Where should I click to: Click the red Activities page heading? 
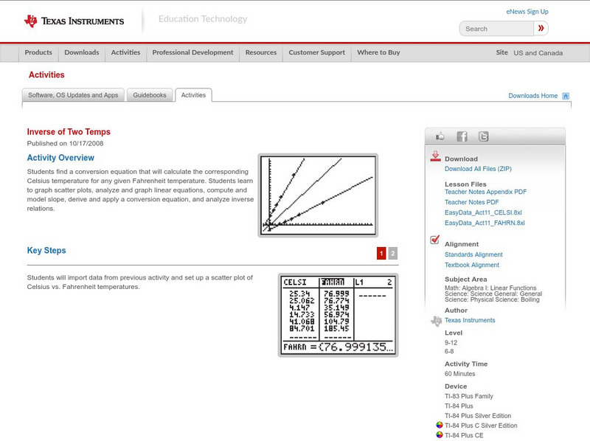pos(46,74)
